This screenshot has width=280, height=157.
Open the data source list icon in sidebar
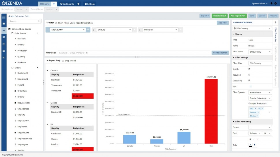point(3,24)
